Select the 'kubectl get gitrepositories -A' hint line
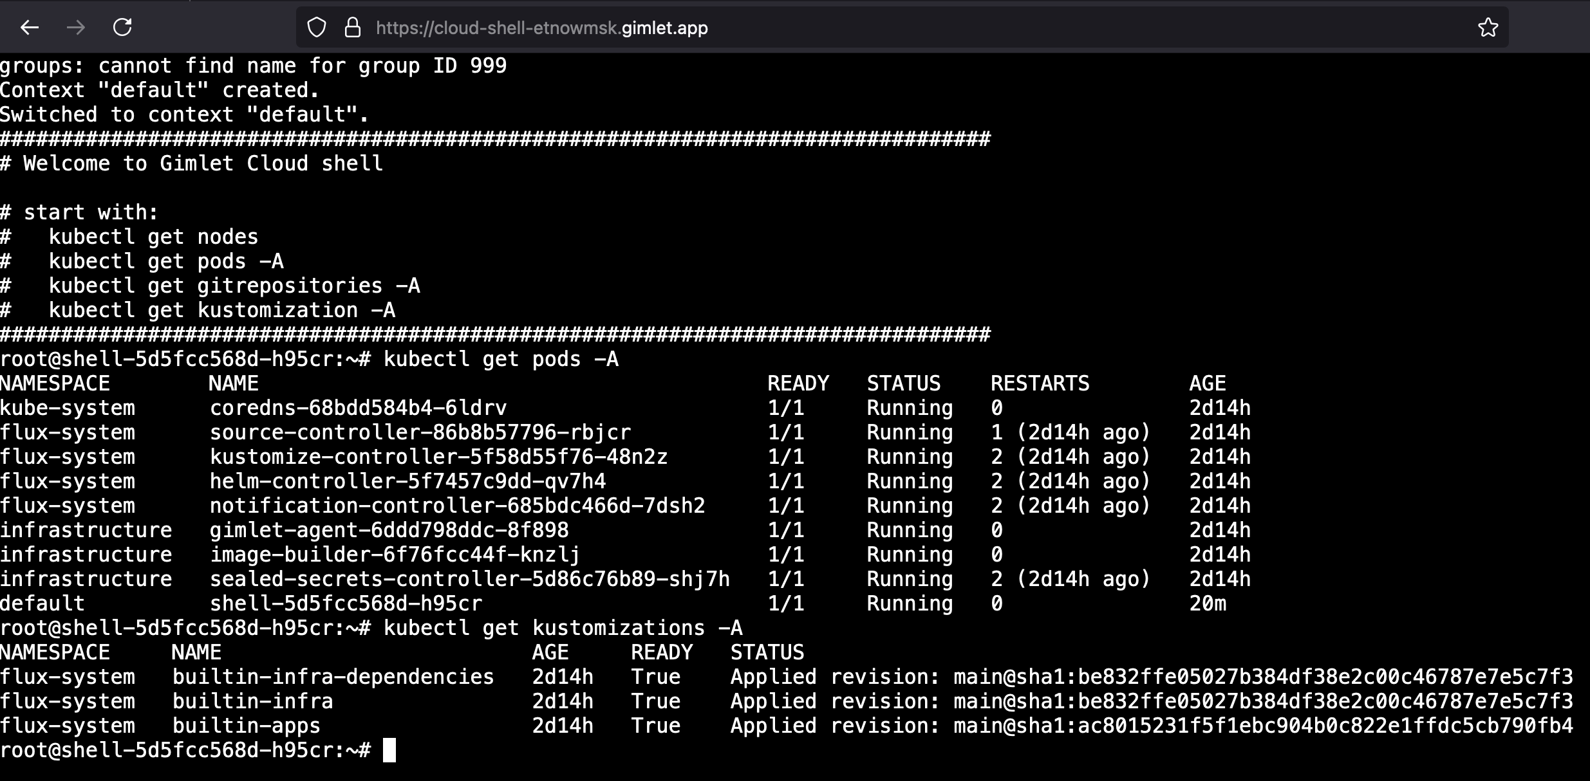The width and height of the screenshot is (1590, 781). pos(234,286)
